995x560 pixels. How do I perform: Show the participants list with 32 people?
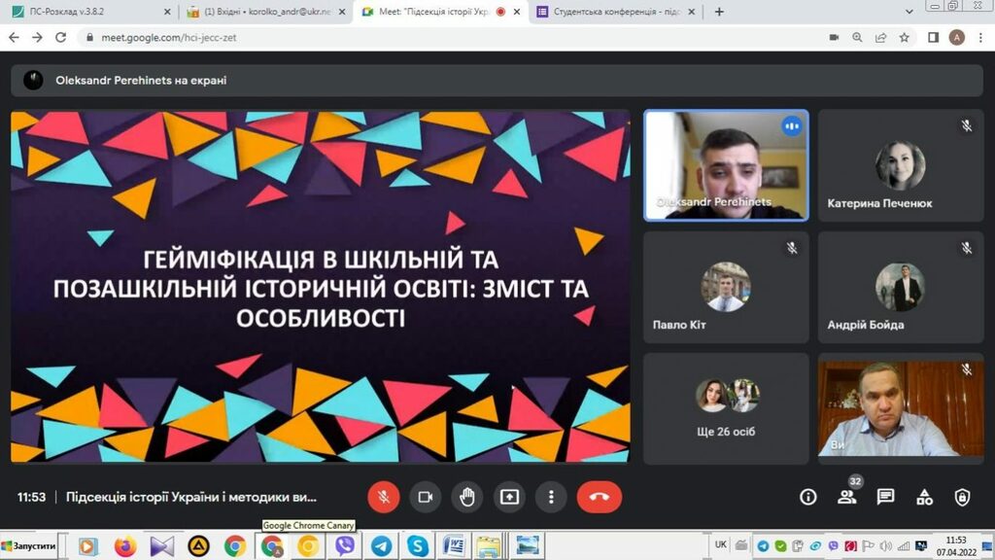pyautogui.click(x=846, y=497)
